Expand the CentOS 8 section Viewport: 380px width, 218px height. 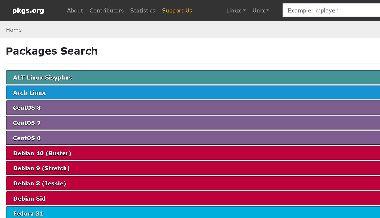(193, 108)
